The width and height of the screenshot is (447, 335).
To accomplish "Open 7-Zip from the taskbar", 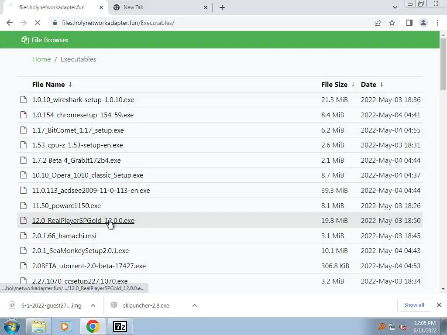I will [x=120, y=326].
